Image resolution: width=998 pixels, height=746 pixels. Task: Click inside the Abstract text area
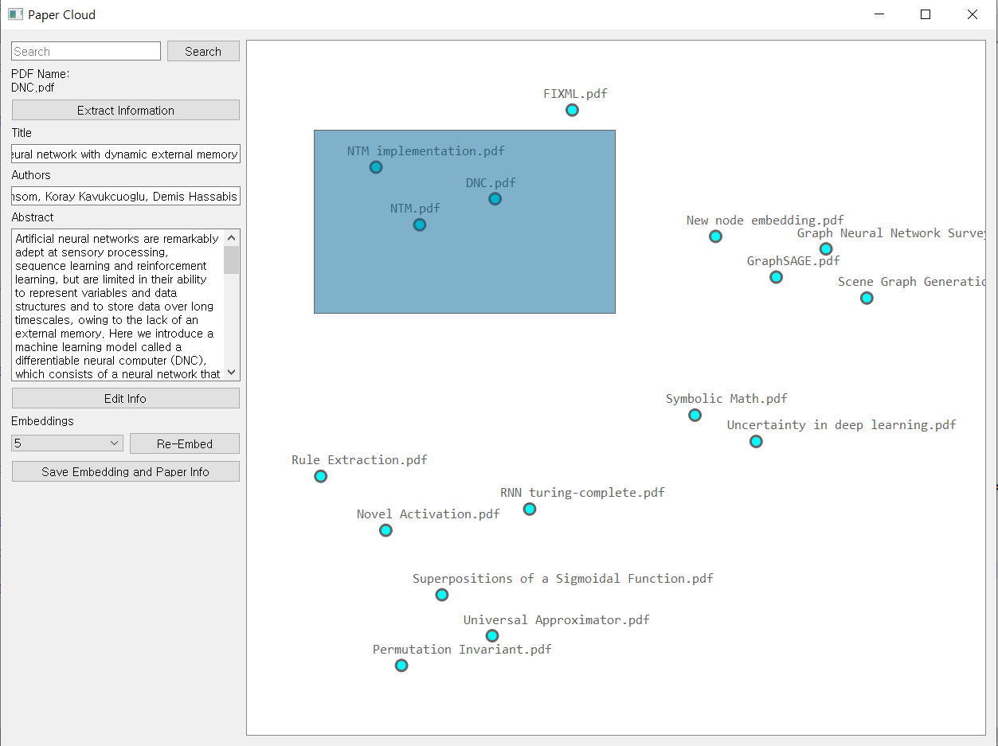118,306
